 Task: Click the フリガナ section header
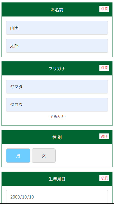point(57,68)
